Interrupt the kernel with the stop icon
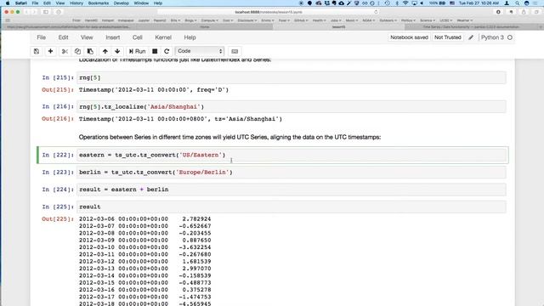The image size is (544, 306). tap(155, 51)
